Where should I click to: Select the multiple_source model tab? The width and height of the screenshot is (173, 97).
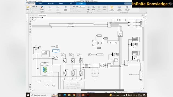pyautogui.click(x=42, y=15)
